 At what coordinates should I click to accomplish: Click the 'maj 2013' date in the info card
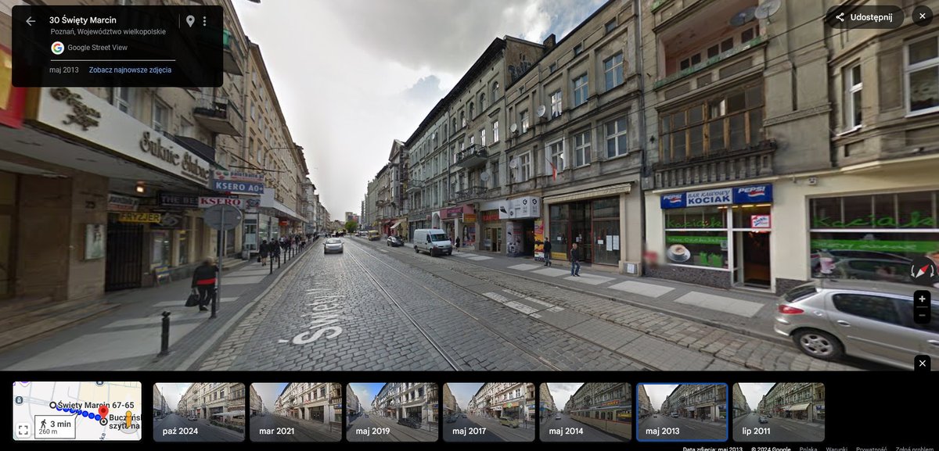(x=64, y=70)
